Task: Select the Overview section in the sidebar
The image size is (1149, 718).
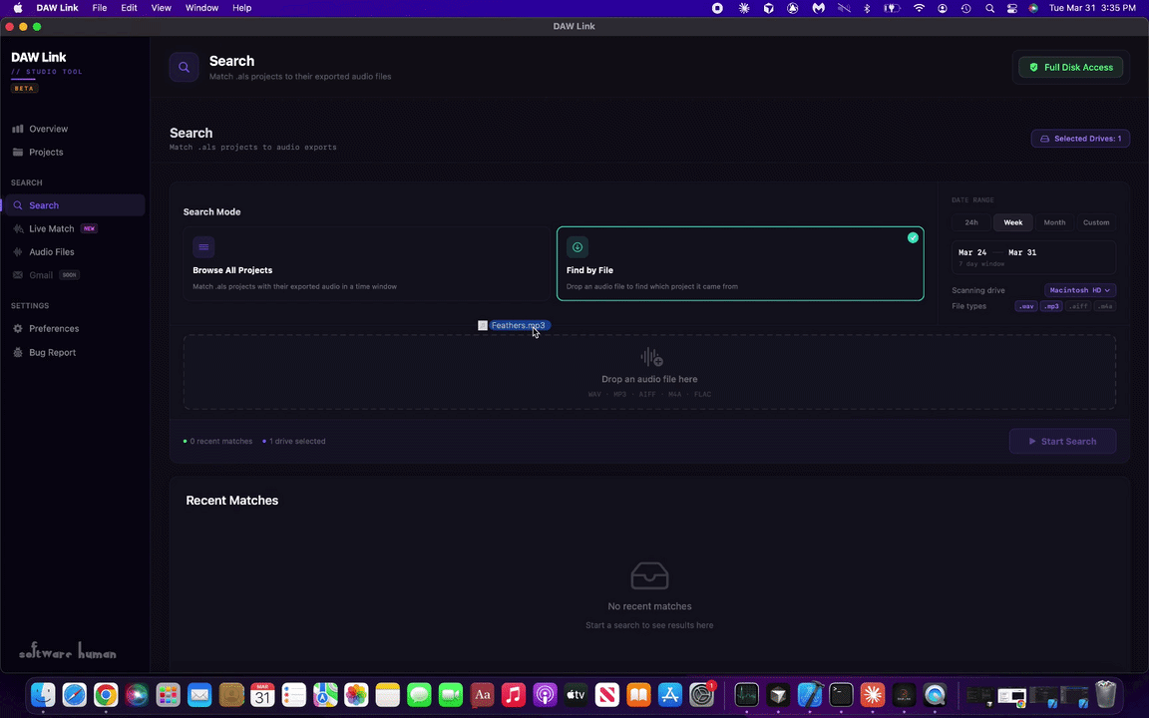Action: click(48, 129)
